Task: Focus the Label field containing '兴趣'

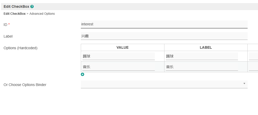Action: click(x=164, y=36)
